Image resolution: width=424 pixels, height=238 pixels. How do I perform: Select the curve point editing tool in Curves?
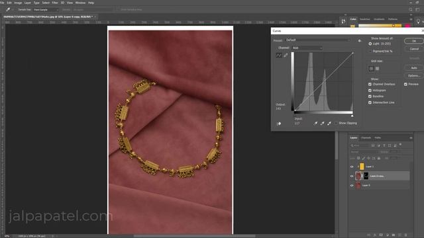[279, 56]
